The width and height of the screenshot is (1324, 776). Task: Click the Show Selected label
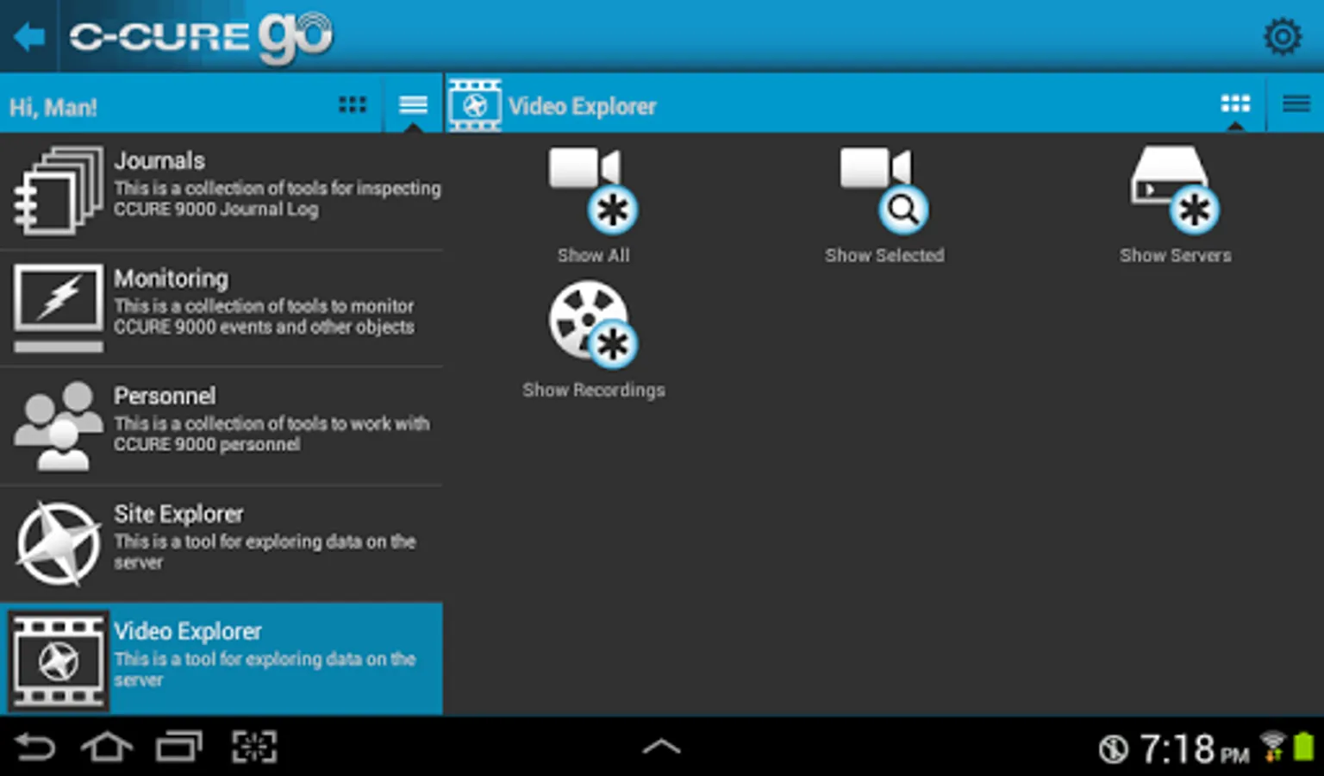(884, 255)
